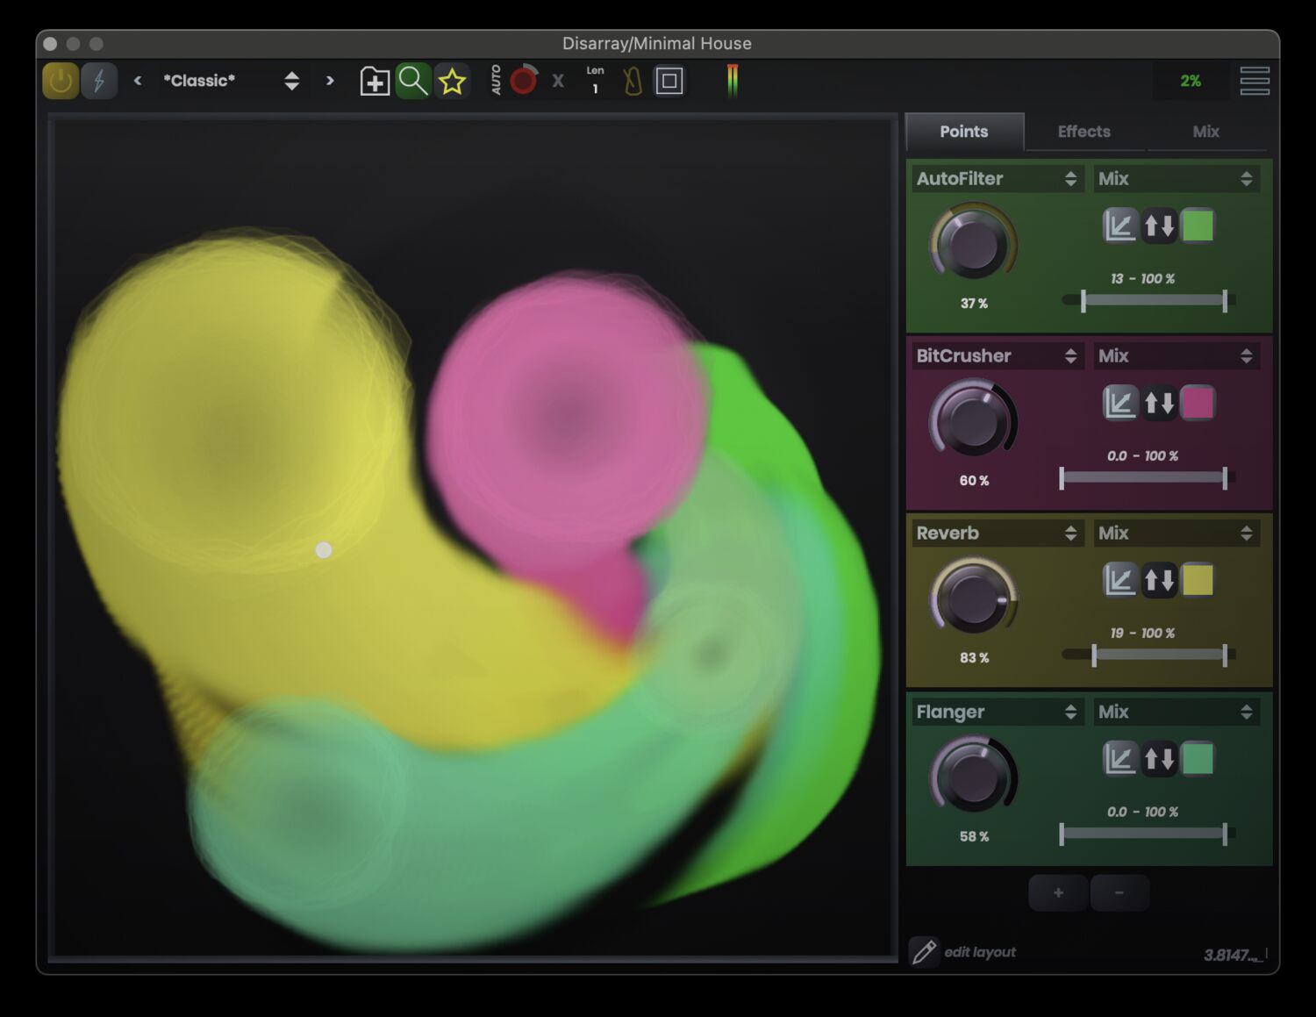
Task: Open the hamburger menu at top right
Action: (1254, 81)
